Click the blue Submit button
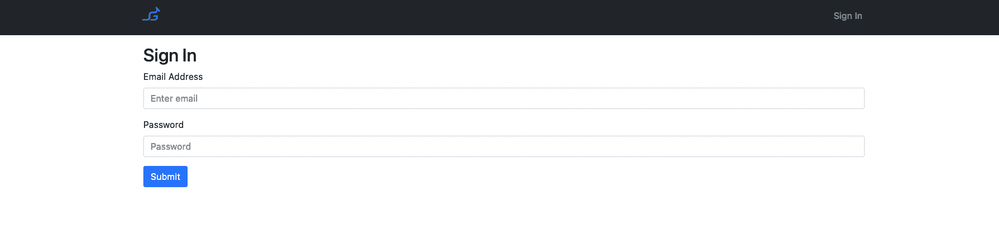Image resolution: width=999 pixels, height=238 pixels. click(x=165, y=177)
